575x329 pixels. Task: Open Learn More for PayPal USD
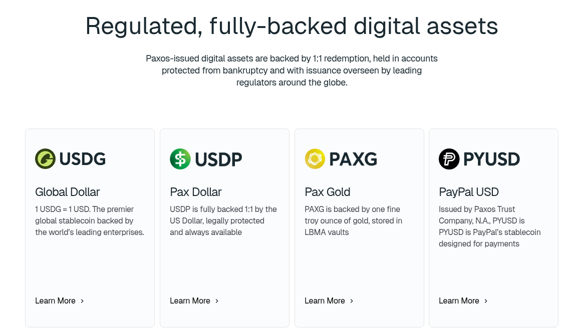(x=459, y=301)
